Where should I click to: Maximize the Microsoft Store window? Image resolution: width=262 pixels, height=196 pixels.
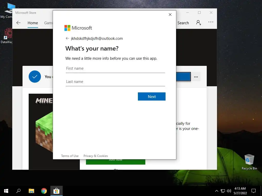click(x=199, y=13)
